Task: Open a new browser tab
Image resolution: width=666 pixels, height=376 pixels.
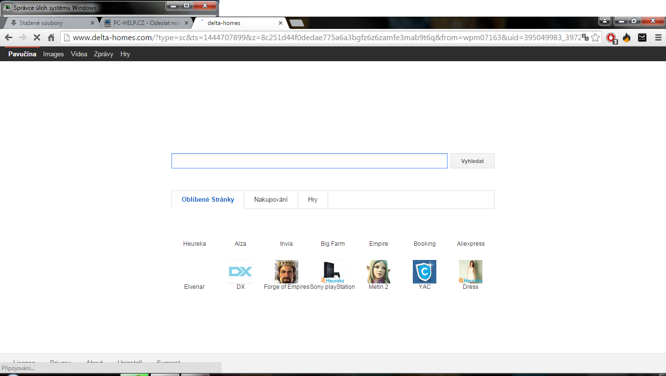Action: point(297,23)
